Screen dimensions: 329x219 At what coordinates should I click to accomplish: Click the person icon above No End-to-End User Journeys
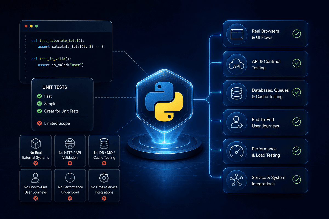pyautogui.click(x=36, y=178)
